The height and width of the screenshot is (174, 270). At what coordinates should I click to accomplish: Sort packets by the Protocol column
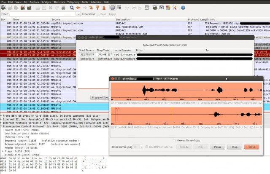click(x=193, y=19)
